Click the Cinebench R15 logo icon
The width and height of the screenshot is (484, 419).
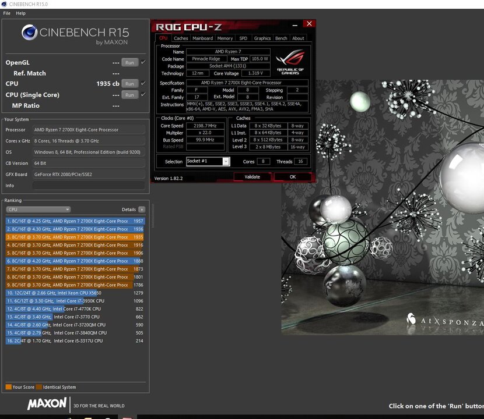click(x=30, y=33)
